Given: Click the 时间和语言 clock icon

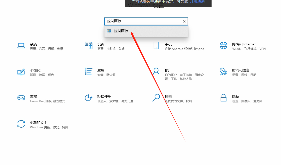Looking at the screenshot, I should [223, 72].
